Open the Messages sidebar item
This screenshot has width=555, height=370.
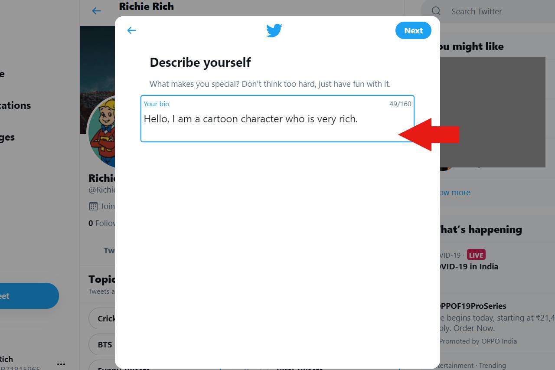(8, 137)
